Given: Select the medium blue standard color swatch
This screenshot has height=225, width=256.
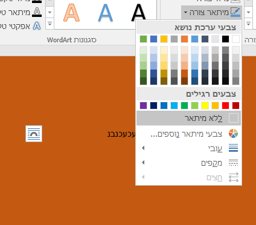Looking at the screenshot, I should (164, 105).
